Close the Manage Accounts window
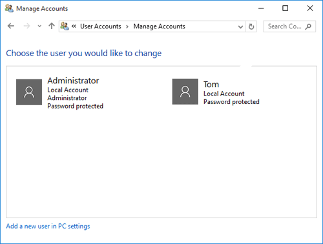 310,8
